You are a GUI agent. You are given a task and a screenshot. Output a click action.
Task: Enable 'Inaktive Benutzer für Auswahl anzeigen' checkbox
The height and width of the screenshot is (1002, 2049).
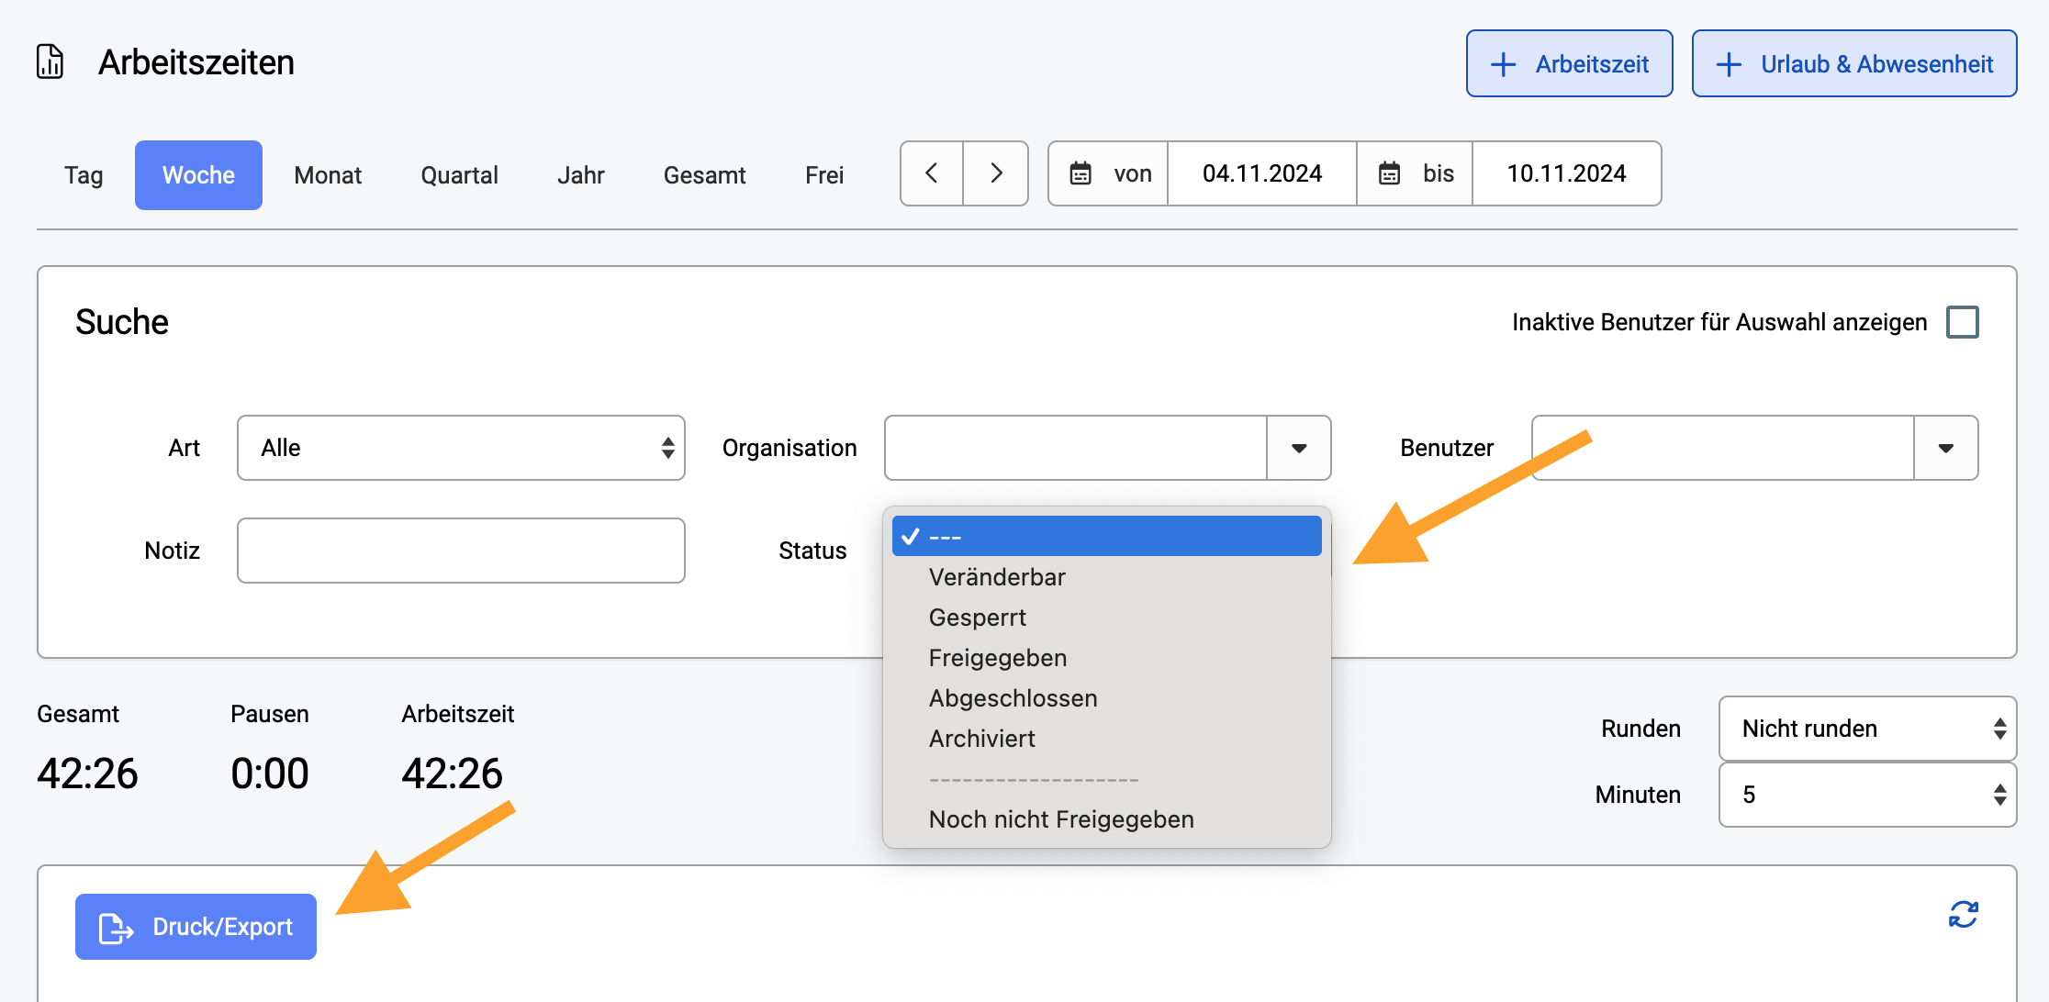click(1963, 322)
